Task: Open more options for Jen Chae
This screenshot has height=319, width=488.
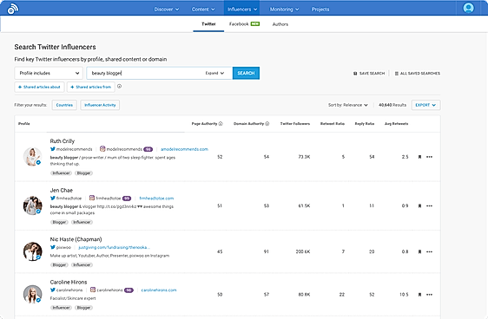Action: tap(429, 205)
